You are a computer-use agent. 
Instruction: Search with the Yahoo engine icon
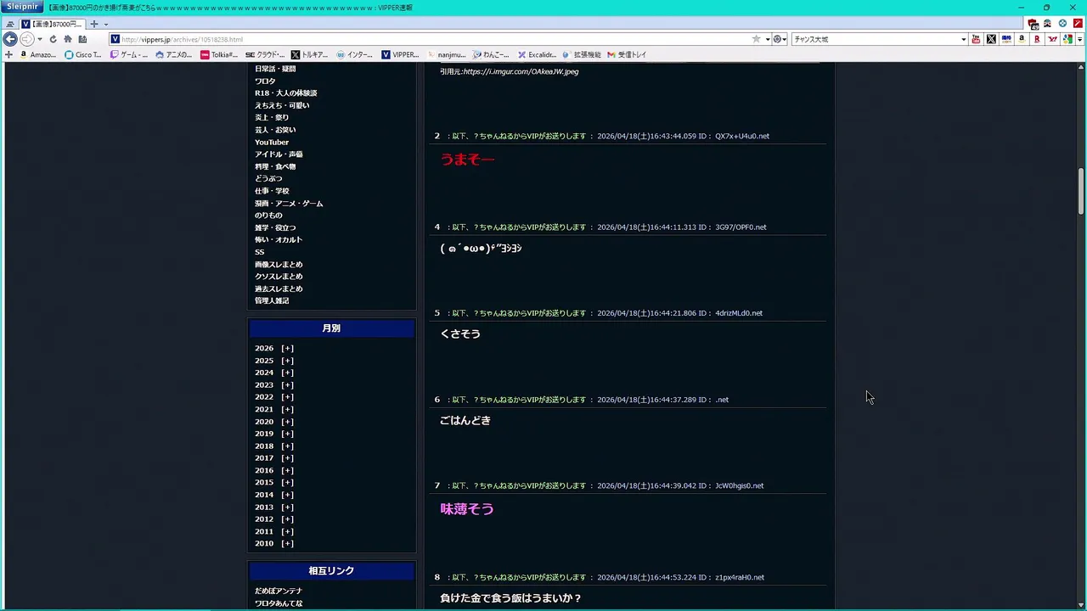(1053, 39)
